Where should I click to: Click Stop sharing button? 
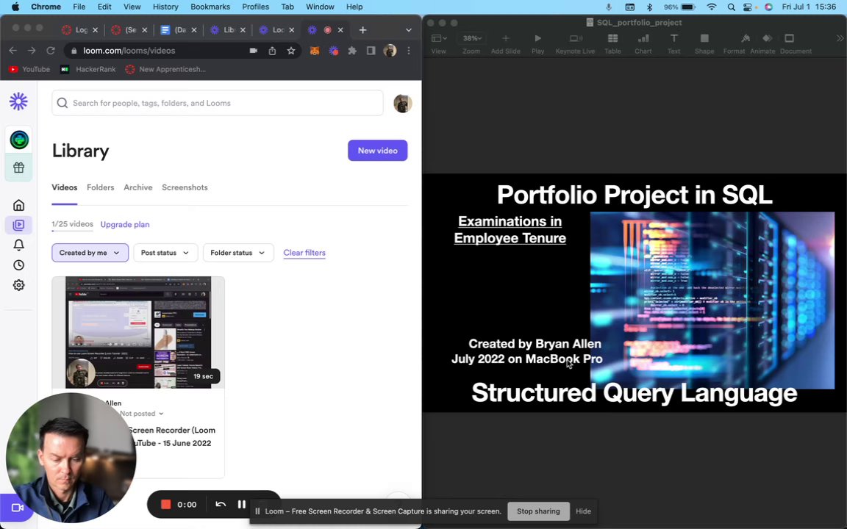[x=538, y=511]
